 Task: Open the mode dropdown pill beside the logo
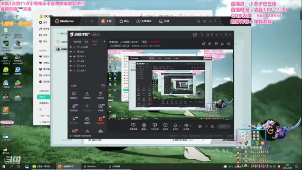pyautogui.click(x=96, y=34)
